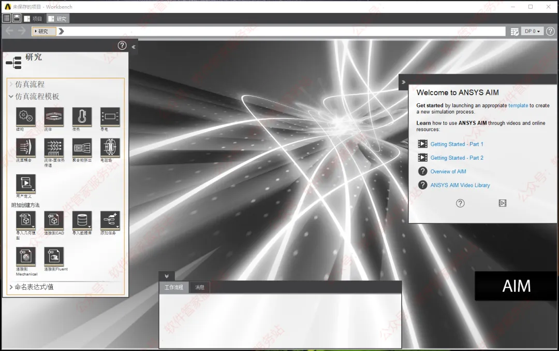
Task: Click the help icon in the 研究 panel header
Action: (122, 45)
